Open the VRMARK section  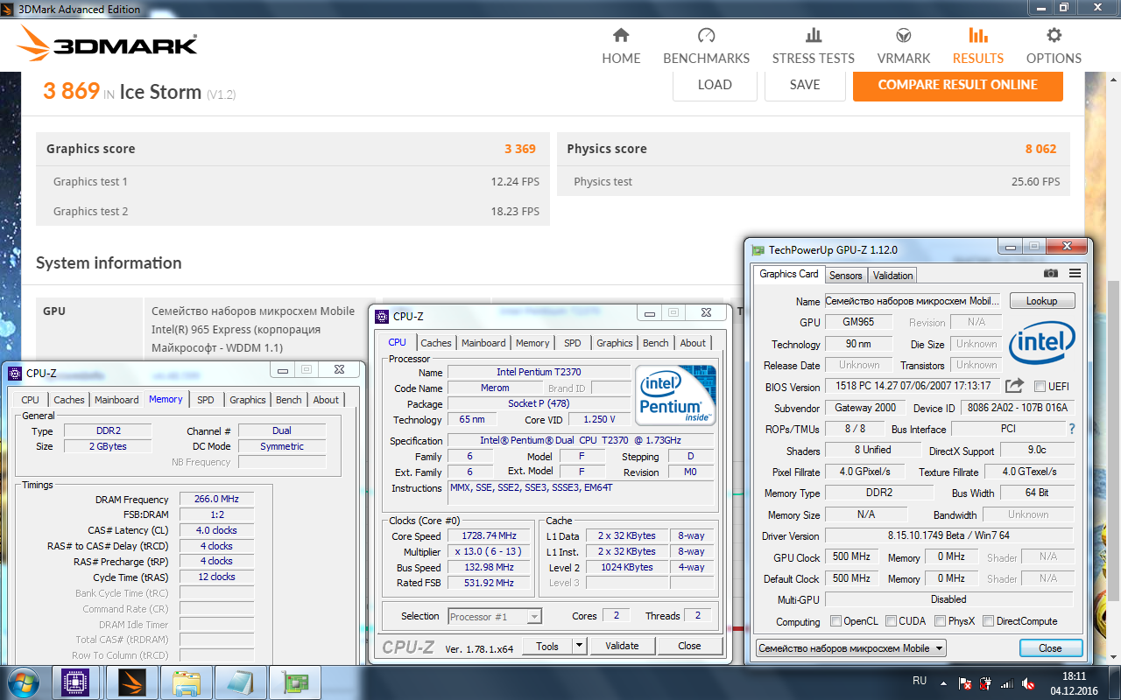[x=904, y=46]
